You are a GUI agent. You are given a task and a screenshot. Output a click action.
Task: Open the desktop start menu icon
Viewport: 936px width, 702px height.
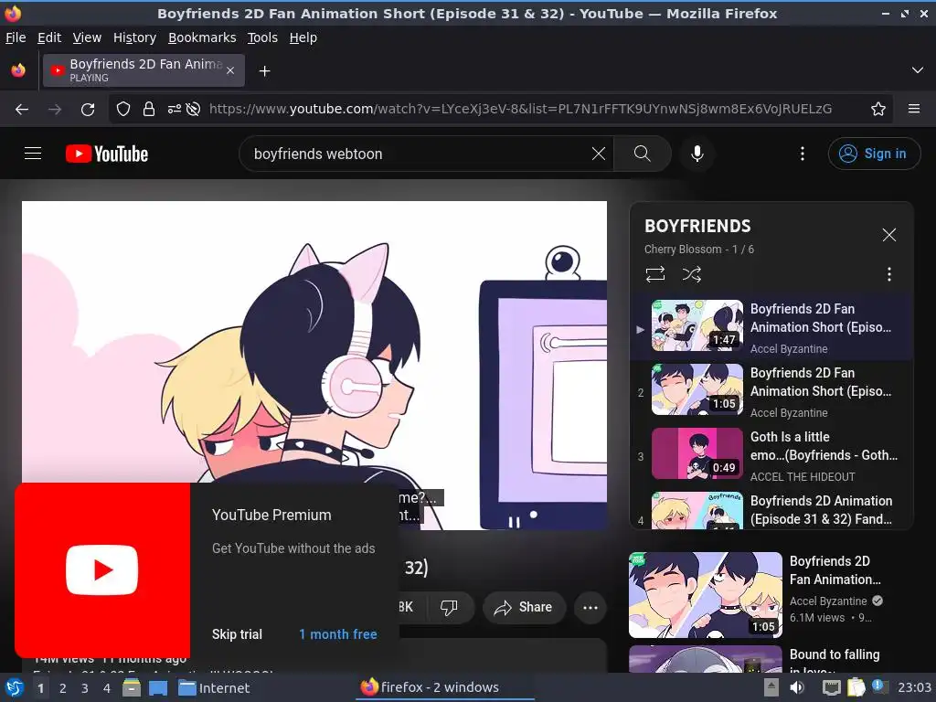(x=14, y=687)
